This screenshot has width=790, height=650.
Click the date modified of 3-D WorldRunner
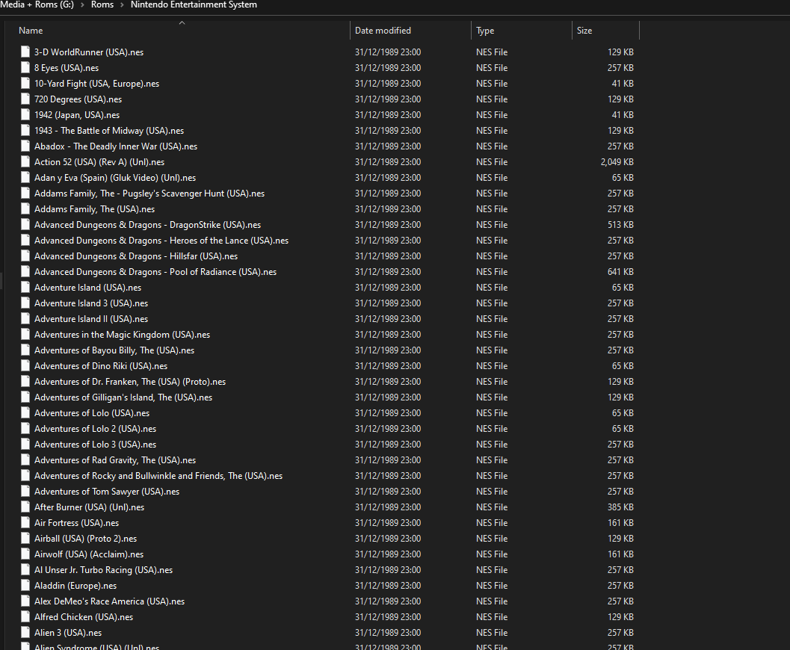click(388, 52)
